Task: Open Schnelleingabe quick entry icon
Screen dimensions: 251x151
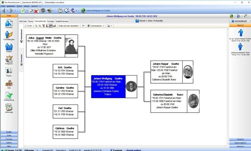Action: (9, 35)
